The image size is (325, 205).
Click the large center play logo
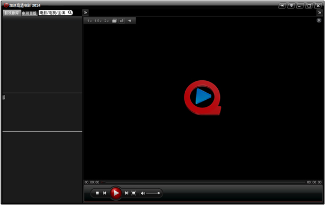coord(203,98)
